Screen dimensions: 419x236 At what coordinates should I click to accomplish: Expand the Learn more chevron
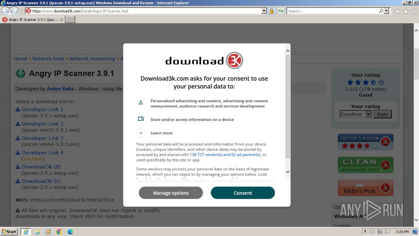pos(141,133)
